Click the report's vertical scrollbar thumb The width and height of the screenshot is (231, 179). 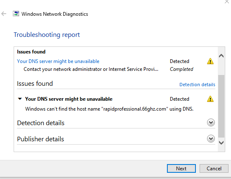pyautogui.click(x=221, y=106)
